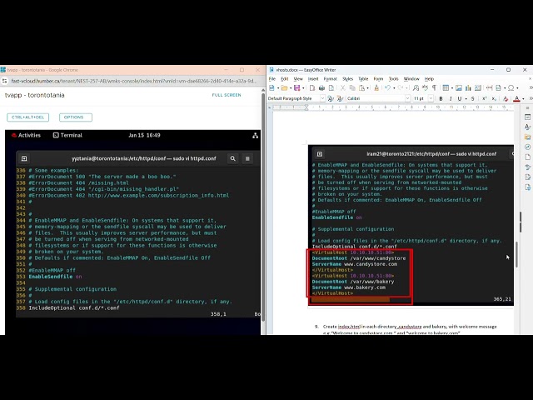The height and width of the screenshot is (400, 533).
Task: Click the Insert Chart icon
Action: click(x=468, y=88)
